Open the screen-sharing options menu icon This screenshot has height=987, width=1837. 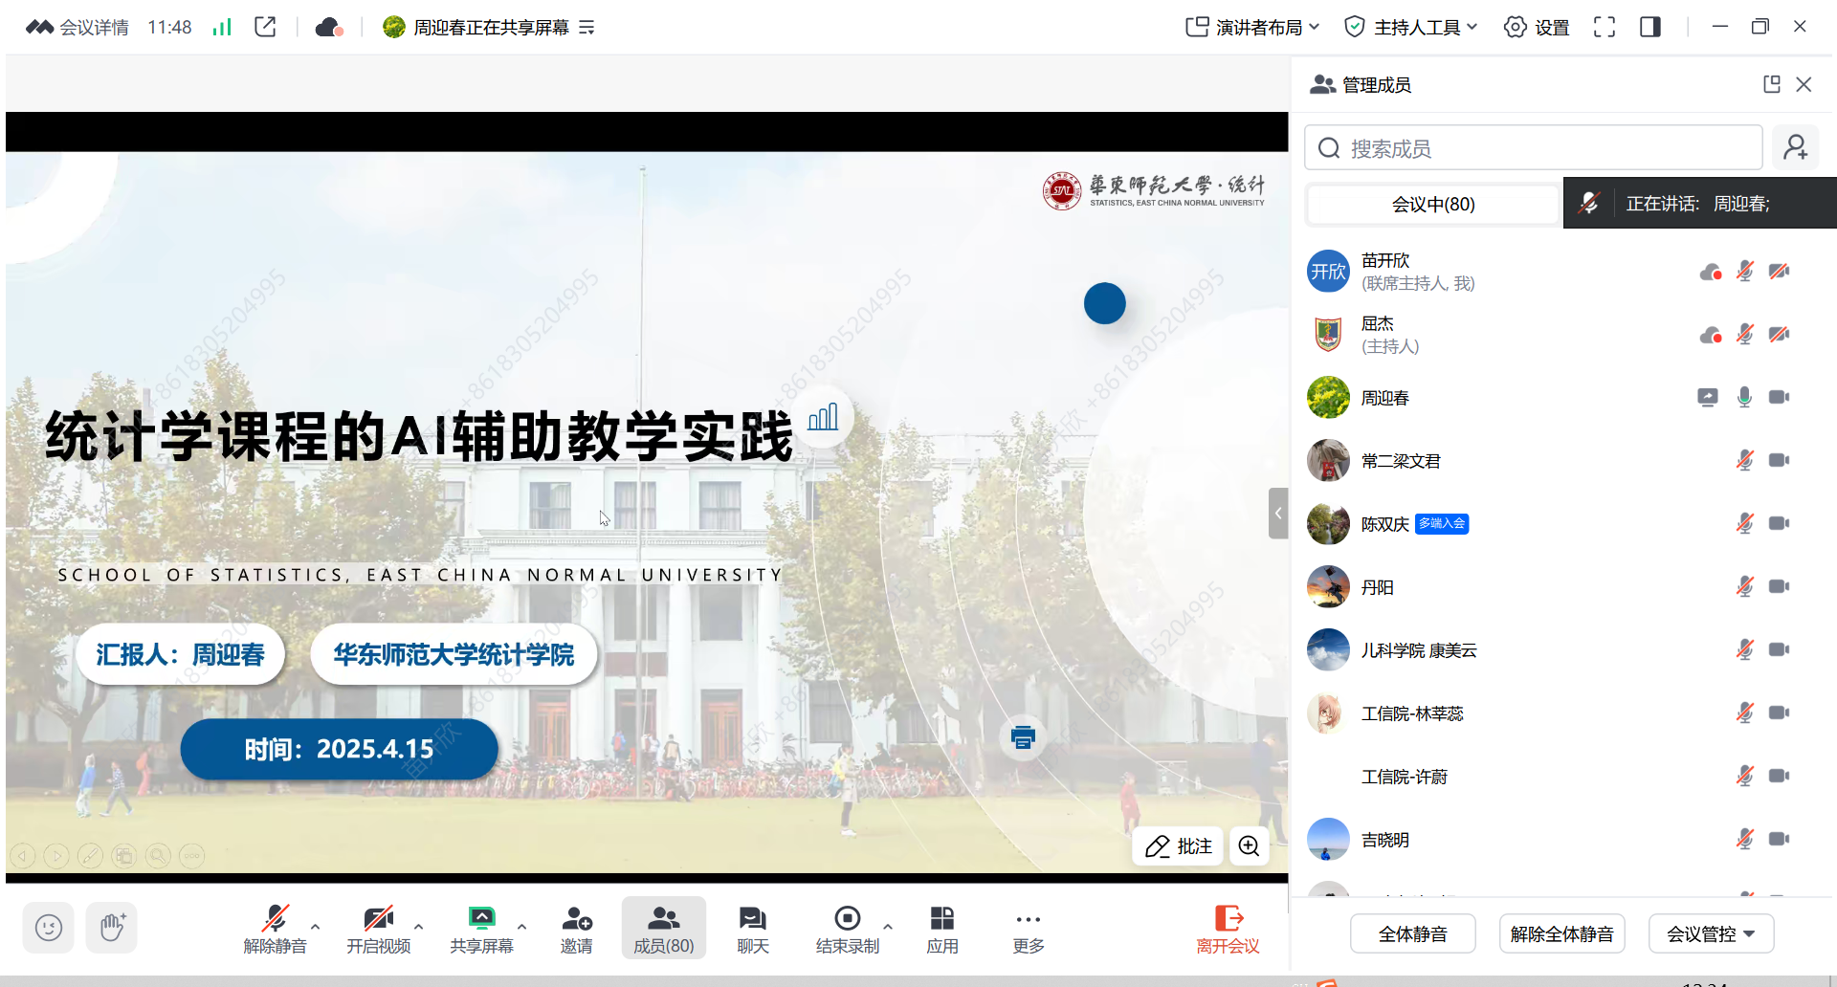tap(587, 28)
